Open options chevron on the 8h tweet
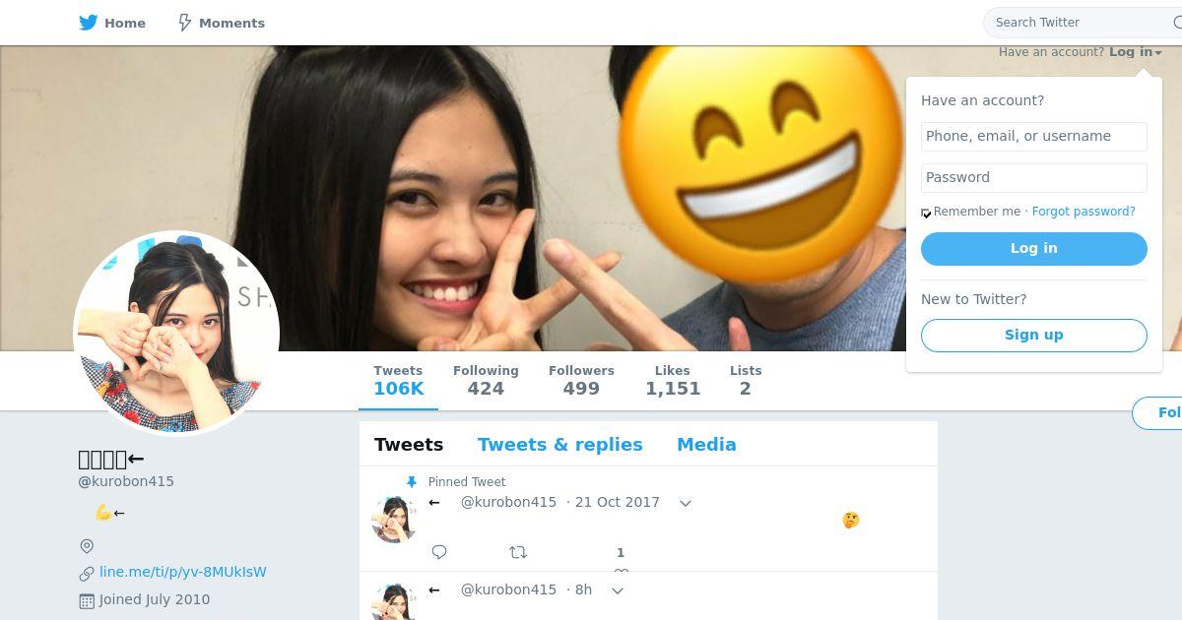 point(618,590)
